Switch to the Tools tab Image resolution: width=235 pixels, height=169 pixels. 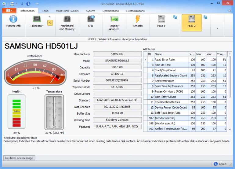[45, 11]
